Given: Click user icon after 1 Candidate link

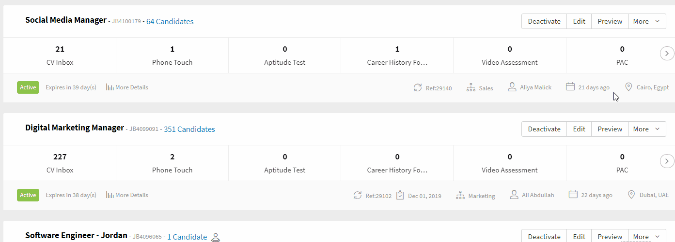Looking at the screenshot, I should pyautogui.click(x=216, y=237).
